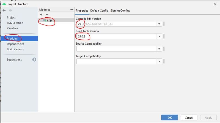220x123 pixels.
Task: Click the variable binding handle beside Compile Sdk Version
Action: [164, 24]
